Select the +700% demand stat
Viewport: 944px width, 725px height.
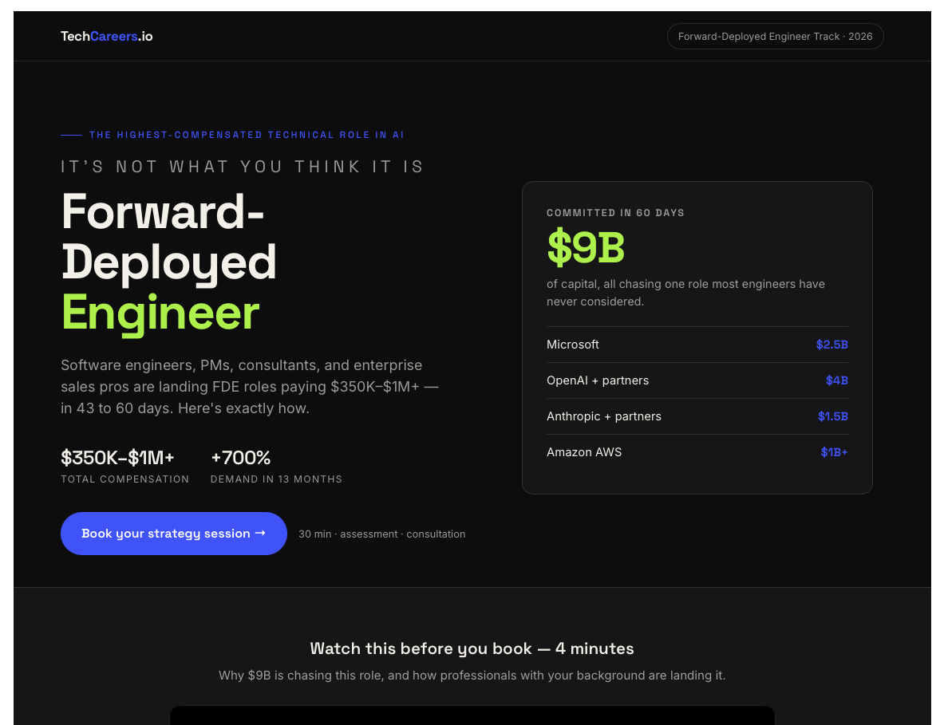point(240,458)
